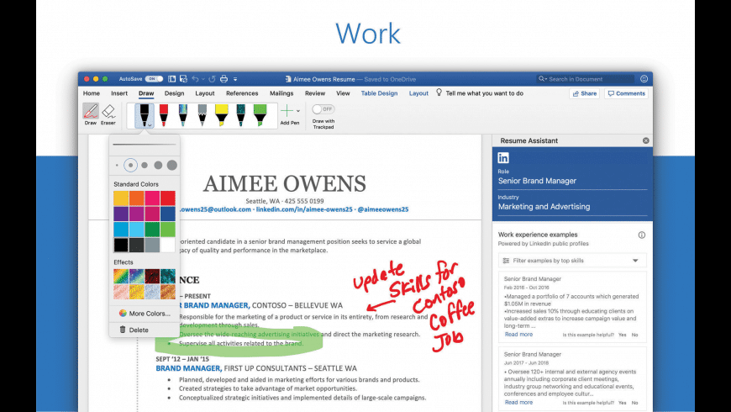Image resolution: width=731 pixels, height=412 pixels.
Task: Click the LinkedIn logo icon
Action: coord(503,158)
